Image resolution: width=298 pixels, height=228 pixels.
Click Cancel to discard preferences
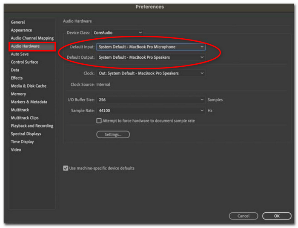coord(244,216)
